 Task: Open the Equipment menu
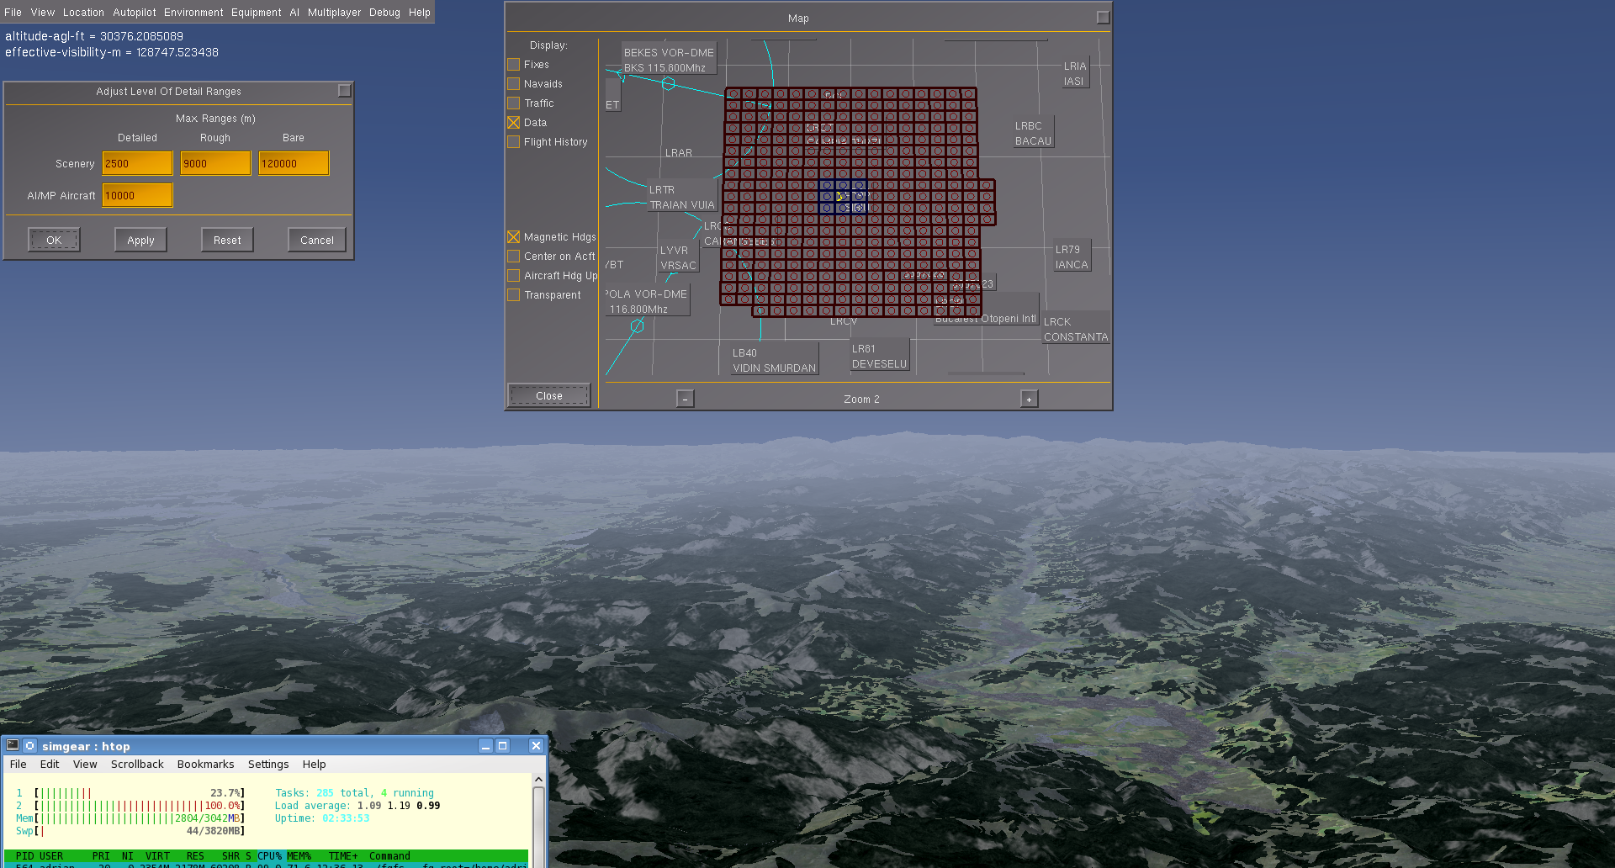[256, 13]
